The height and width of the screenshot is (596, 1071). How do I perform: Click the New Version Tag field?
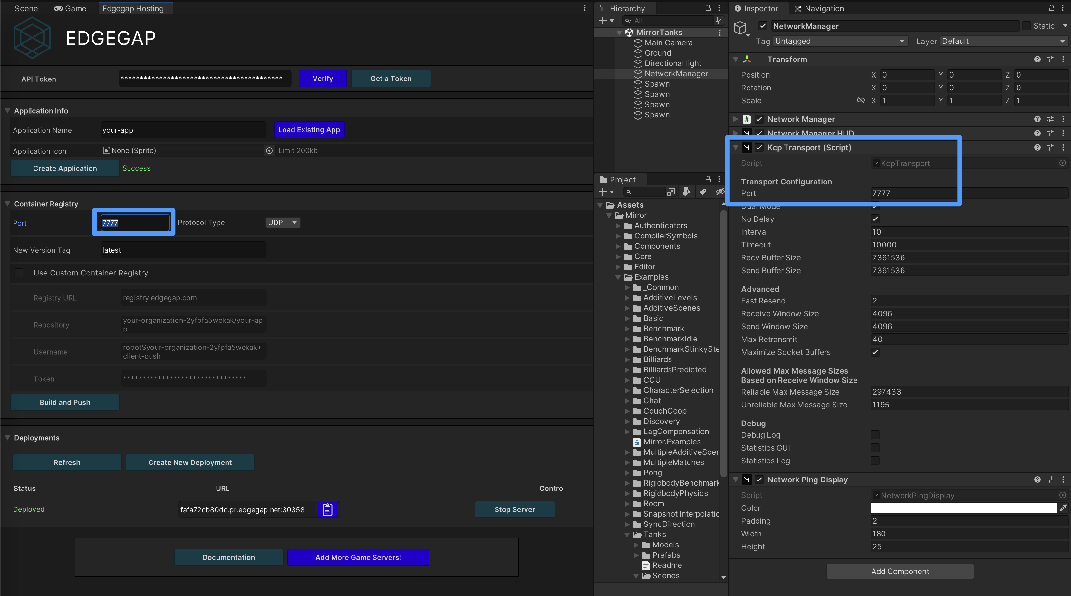182,250
